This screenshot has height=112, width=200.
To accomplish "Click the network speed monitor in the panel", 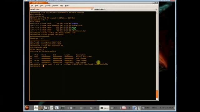I will click(x=150, y=108).
